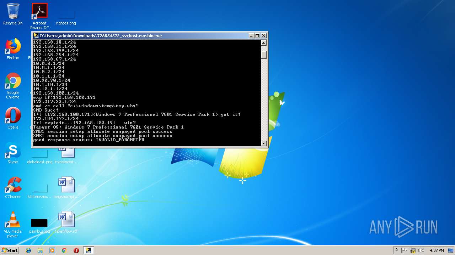
Task: Click 'good response status: INVALID_PARAMETER' line
Action: tap(89, 140)
